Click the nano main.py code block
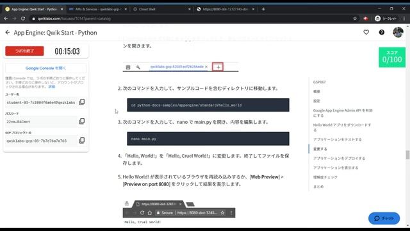The width and height of the screenshot is (410, 231). 208,139
